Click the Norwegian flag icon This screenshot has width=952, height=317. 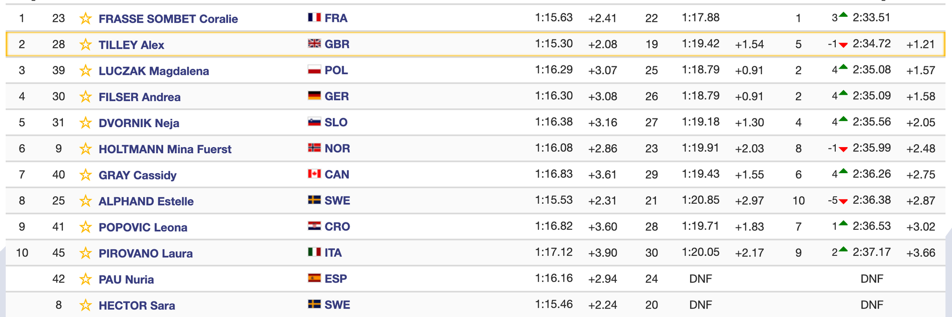point(314,148)
